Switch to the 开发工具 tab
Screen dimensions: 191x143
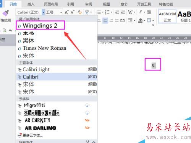[x=144, y=4]
